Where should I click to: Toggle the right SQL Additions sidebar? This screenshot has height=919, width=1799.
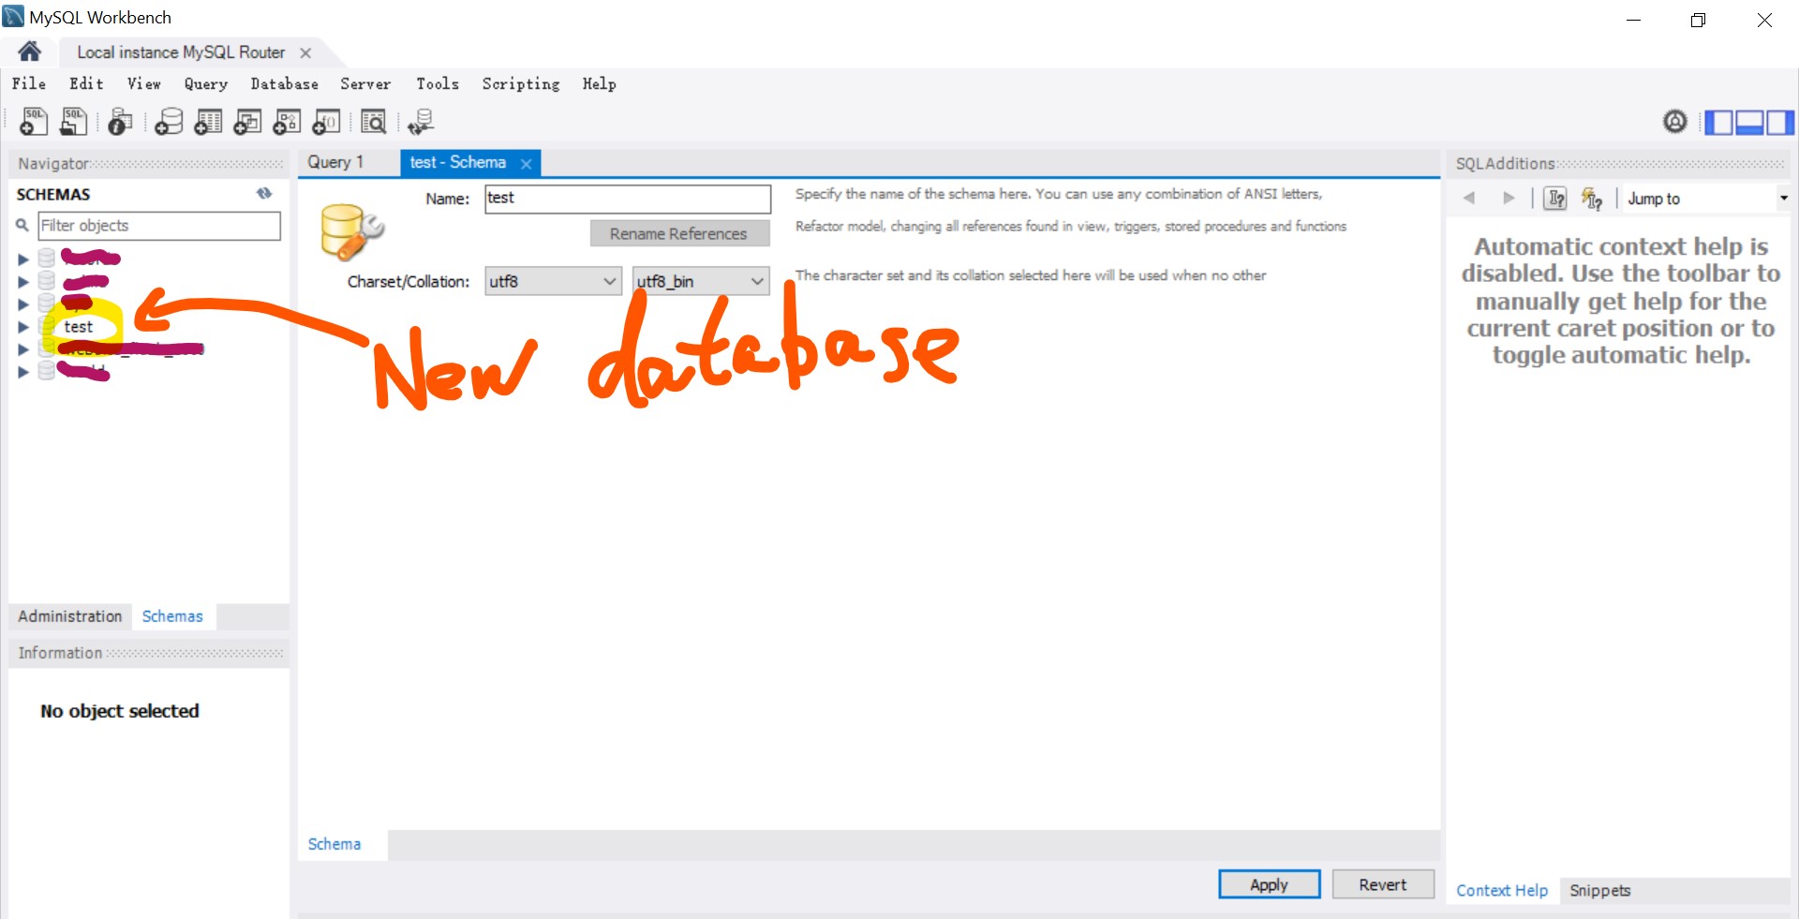pos(1780,122)
